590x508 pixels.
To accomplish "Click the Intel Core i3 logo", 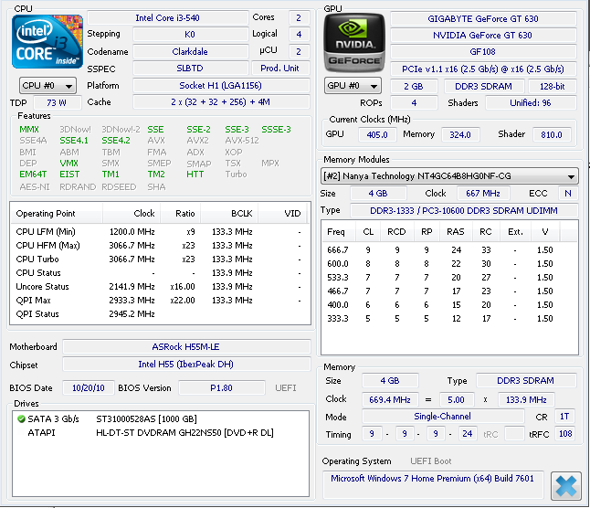I will tap(47, 41).
